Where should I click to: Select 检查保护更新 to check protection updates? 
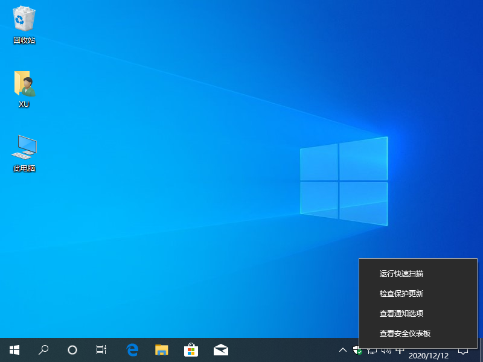coord(402,293)
